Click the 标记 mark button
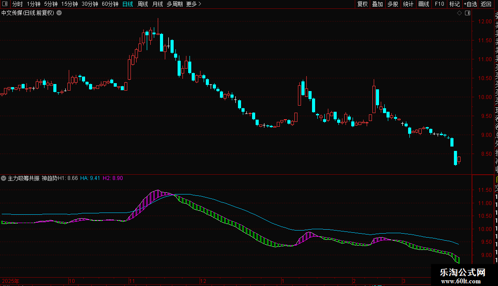Image resolution: width=498 pixels, height=286 pixels. (454, 4)
